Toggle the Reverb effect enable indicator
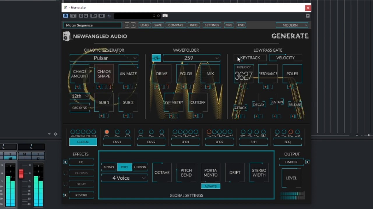This screenshot has height=209, width=373. tap(65, 195)
